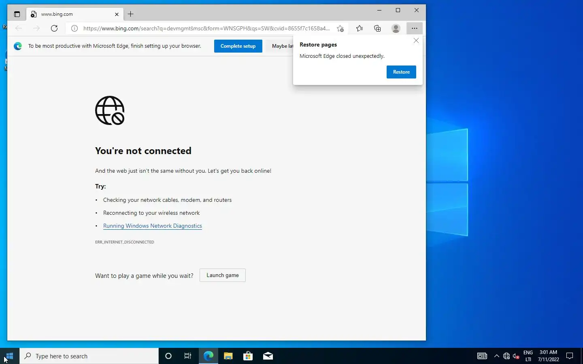583x364 pixels.
Task: Open the profile avatar icon
Action: (396, 28)
